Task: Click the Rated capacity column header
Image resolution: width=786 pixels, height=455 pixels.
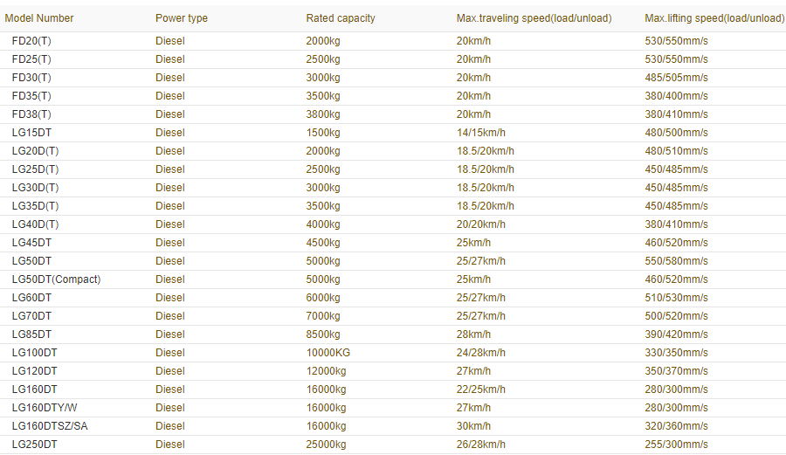Action: 341,18
